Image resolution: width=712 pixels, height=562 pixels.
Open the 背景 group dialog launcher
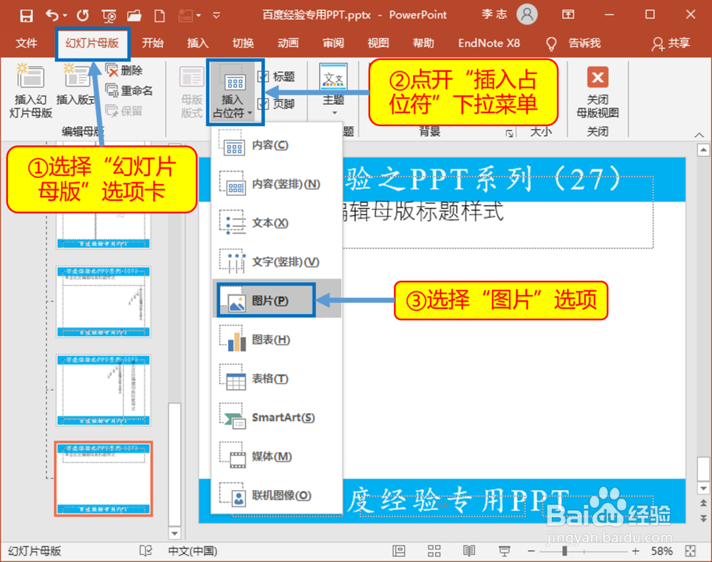pos(510,133)
